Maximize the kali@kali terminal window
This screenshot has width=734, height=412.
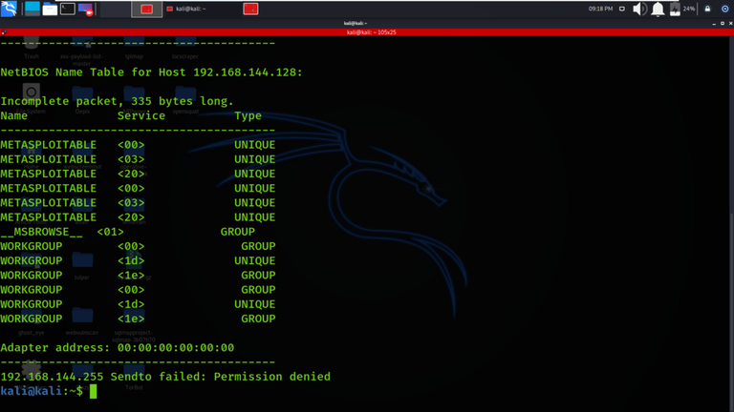[723, 23]
